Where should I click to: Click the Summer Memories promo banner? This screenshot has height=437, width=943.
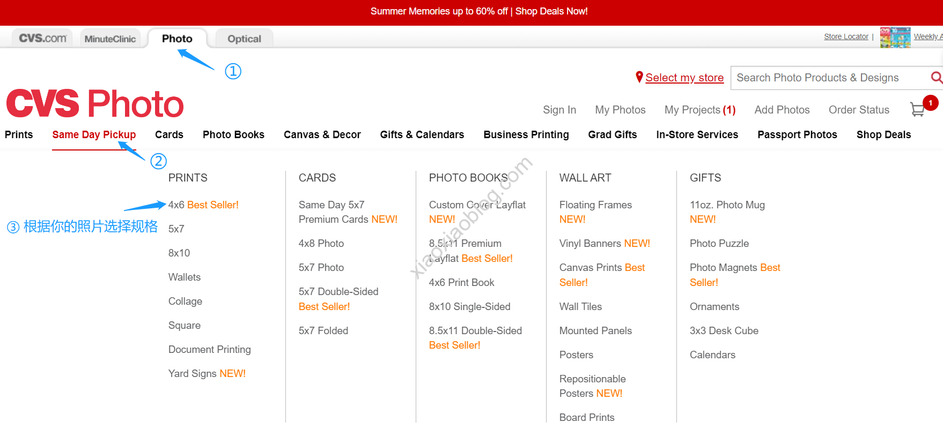click(479, 11)
